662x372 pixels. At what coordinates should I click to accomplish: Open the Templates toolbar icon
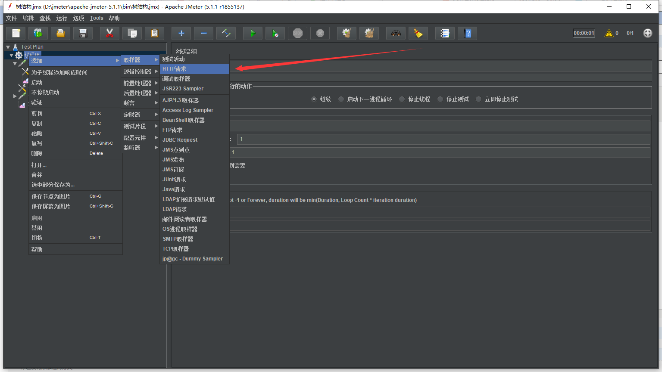(x=38, y=33)
